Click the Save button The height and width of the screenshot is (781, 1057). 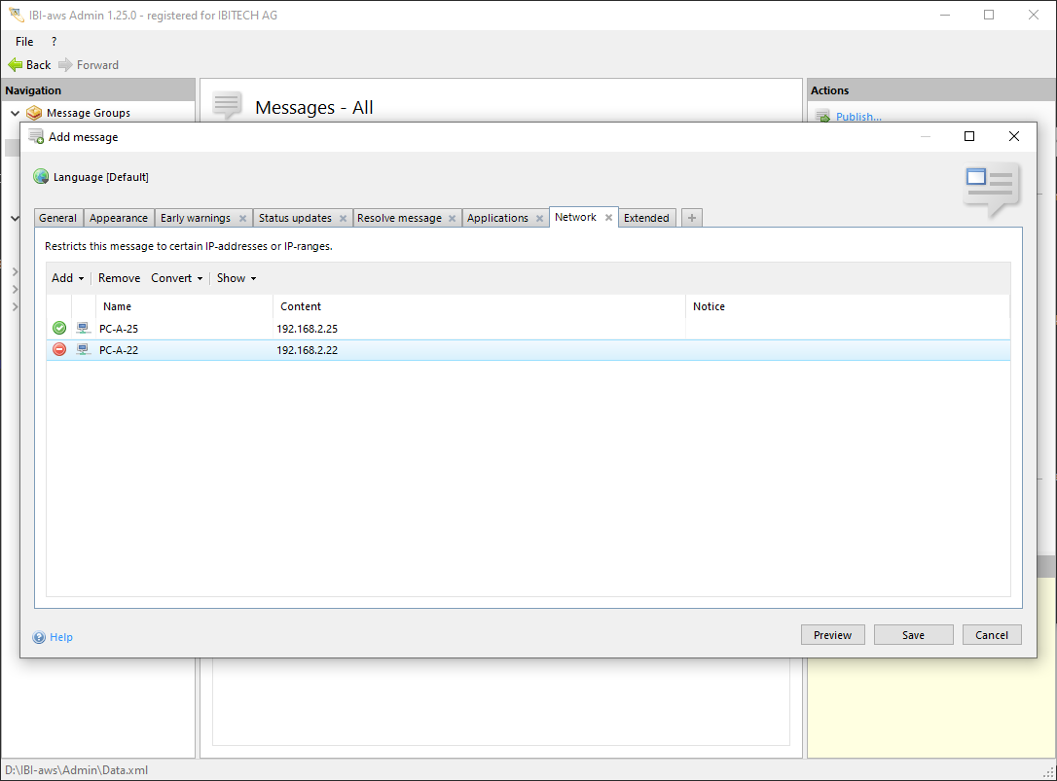(x=913, y=635)
